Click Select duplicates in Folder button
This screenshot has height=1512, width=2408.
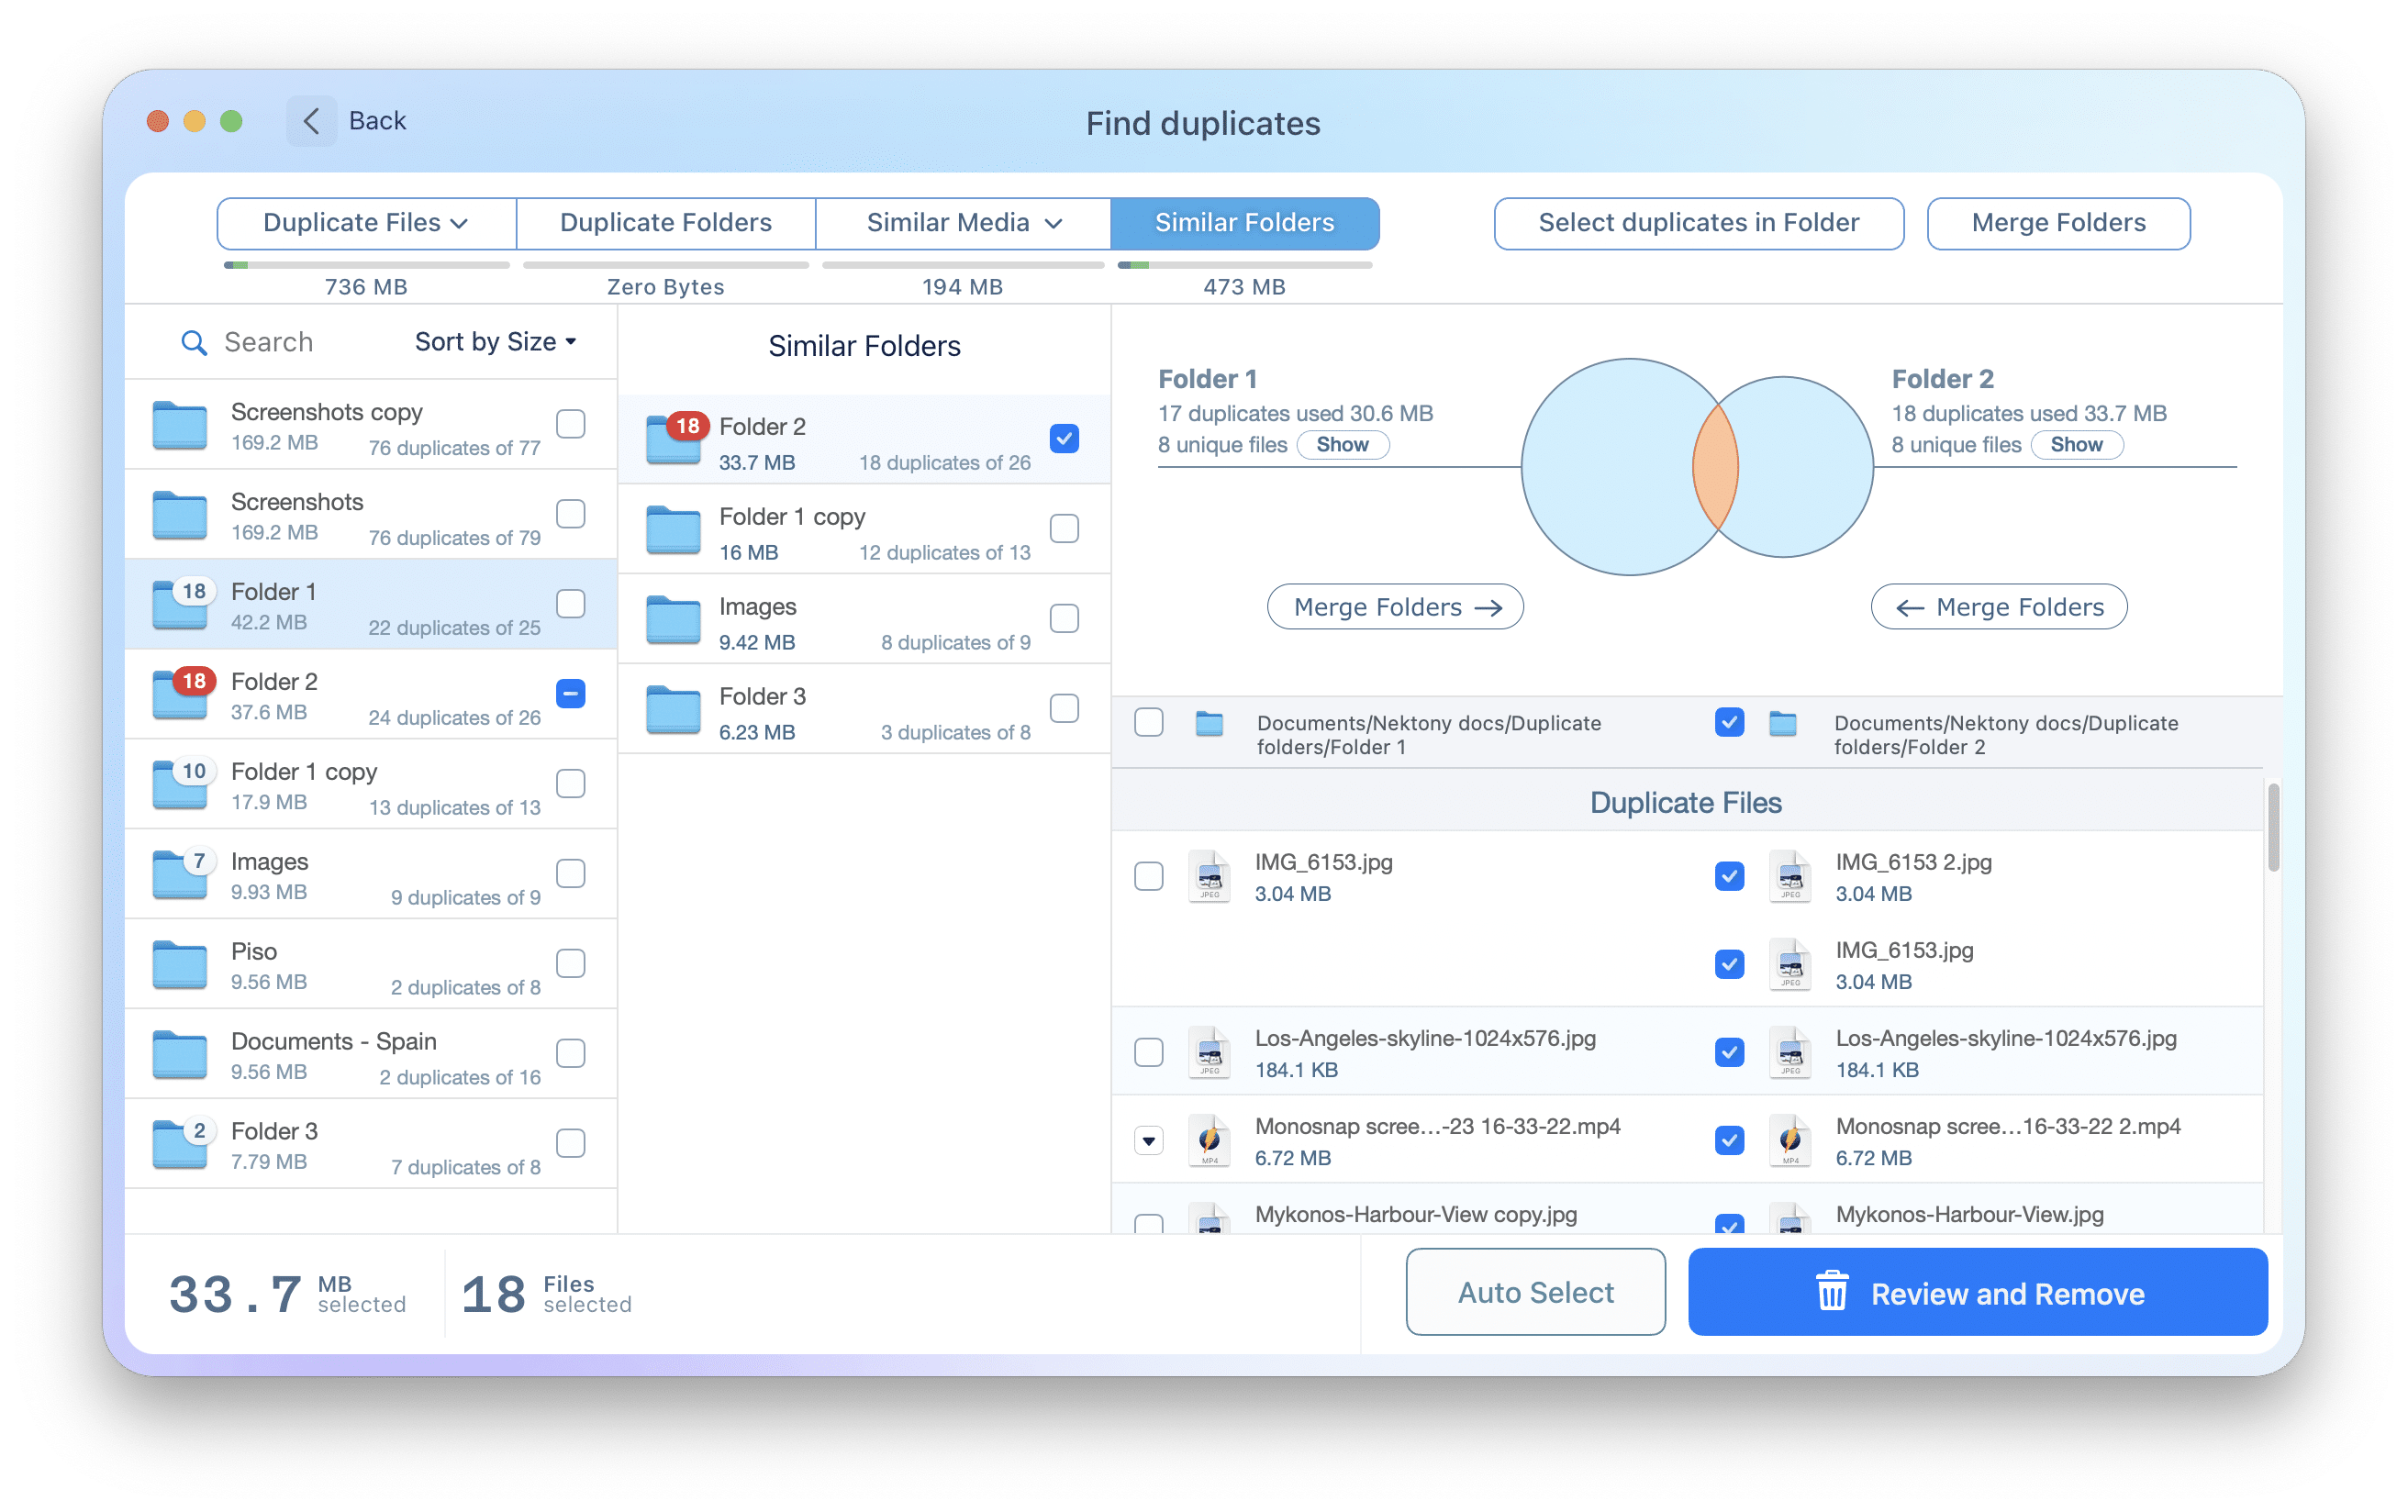point(1699,223)
